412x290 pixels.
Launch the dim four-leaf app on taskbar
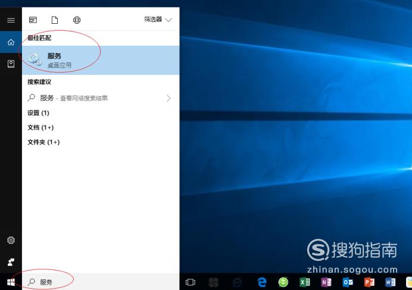tap(213, 282)
